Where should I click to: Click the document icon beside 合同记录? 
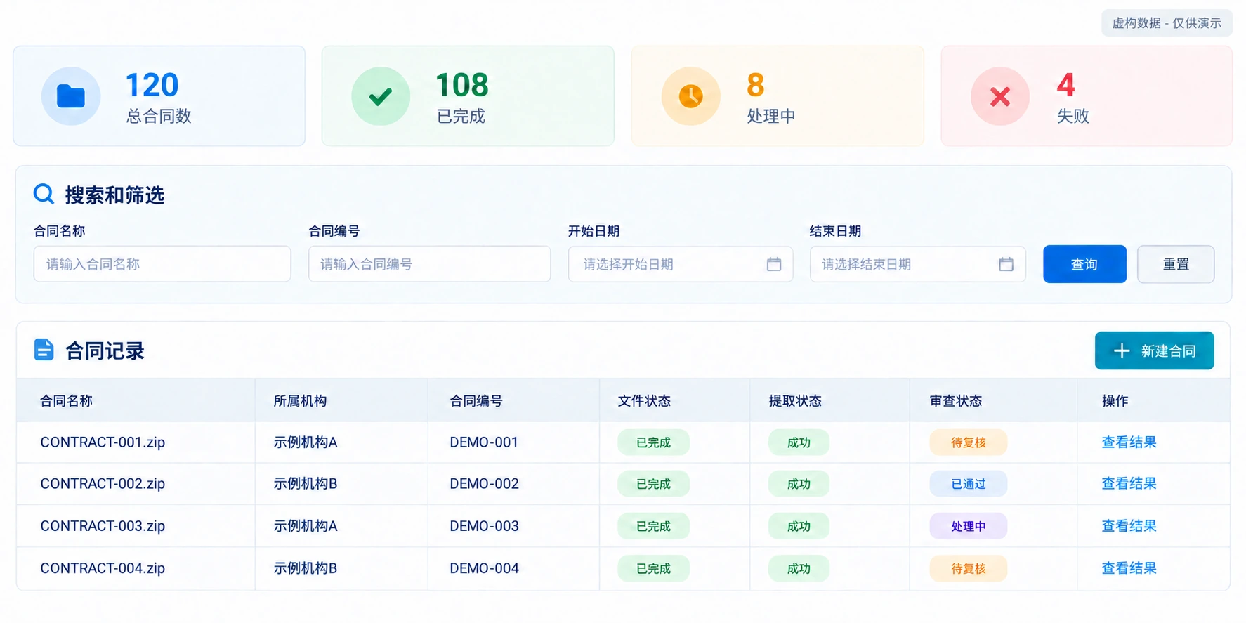(44, 350)
